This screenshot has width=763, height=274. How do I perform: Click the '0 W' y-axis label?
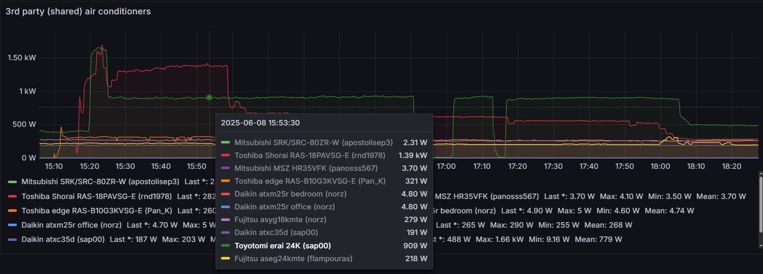tap(28, 158)
